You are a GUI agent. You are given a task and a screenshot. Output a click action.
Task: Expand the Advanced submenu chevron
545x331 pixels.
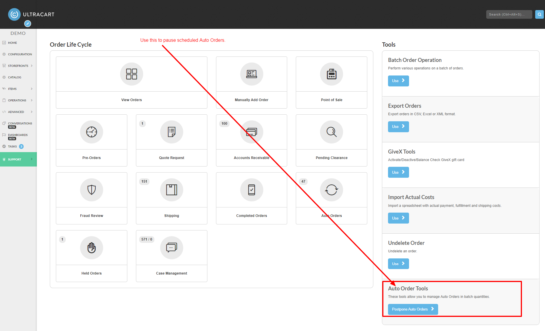click(x=32, y=112)
